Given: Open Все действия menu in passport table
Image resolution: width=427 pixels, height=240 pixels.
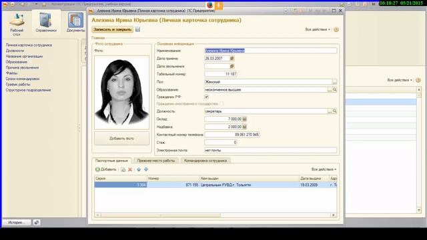Looking at the screenshot, I should click(x=324, y=169).
